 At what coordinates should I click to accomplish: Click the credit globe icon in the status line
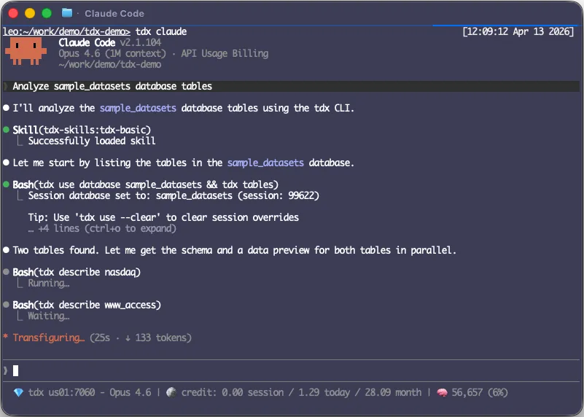click(171, 392)
